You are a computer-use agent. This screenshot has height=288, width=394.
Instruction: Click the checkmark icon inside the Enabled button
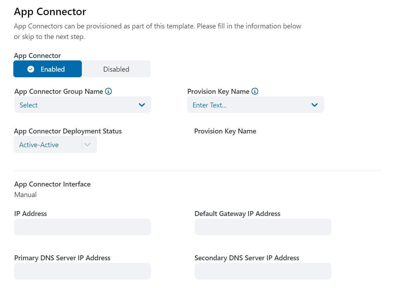(x=31, y=69)
